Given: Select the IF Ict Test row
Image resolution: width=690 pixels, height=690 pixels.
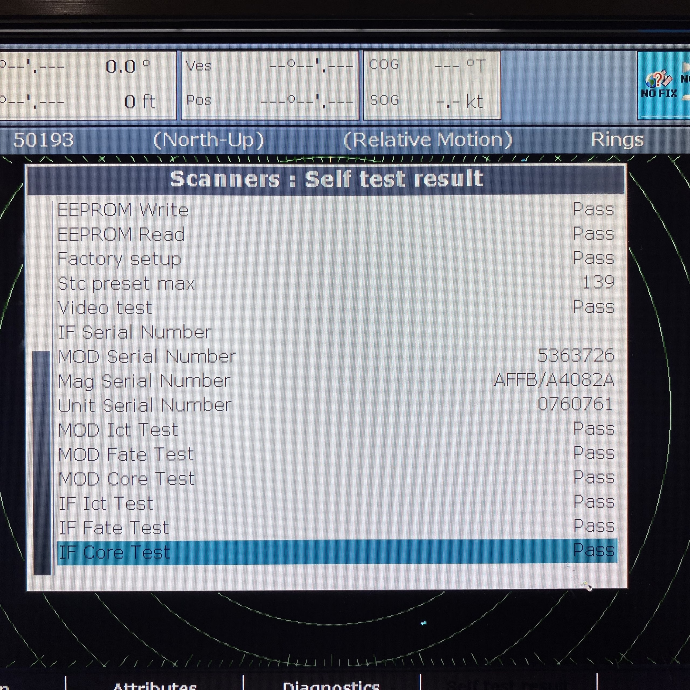Looking at the screenshot, I should (337, 503).
